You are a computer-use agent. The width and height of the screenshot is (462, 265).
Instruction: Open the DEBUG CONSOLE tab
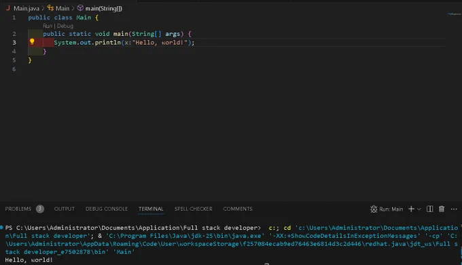pos(107,209)
